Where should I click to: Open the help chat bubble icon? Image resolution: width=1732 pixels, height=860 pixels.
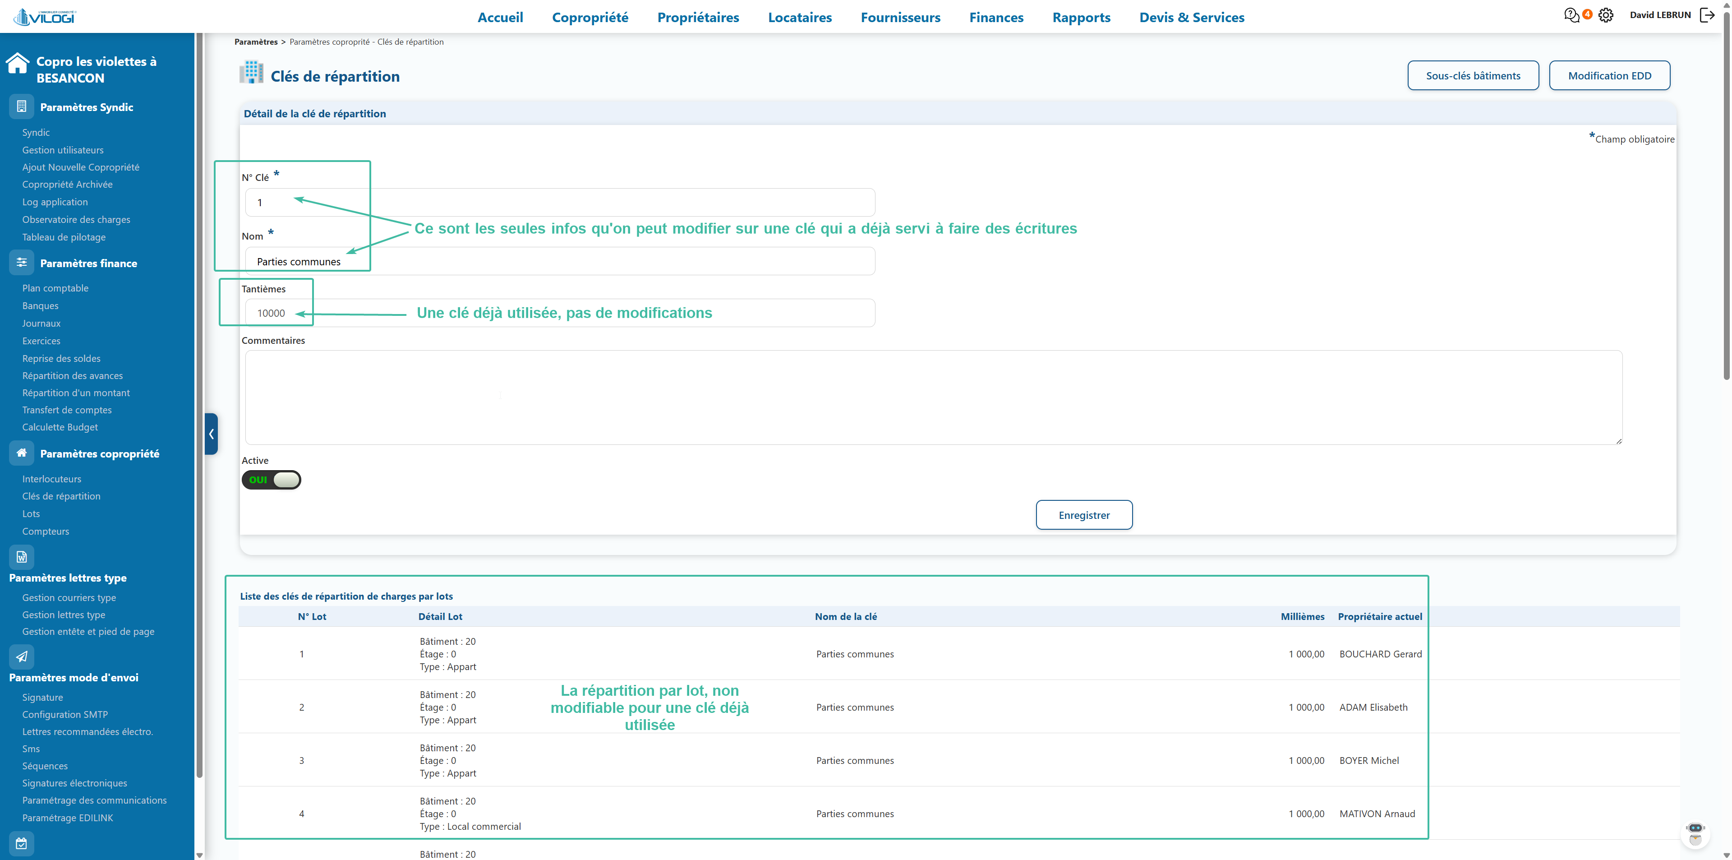point(1571,15)
